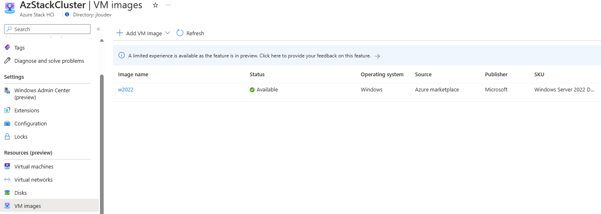
Task: Click the Azure Stack HCI subtitle
Action: (37, 14)
